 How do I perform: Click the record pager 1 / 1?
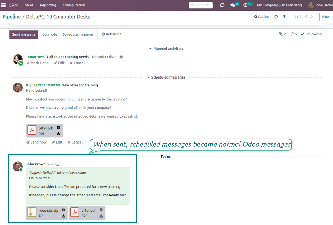click(297, 16)
